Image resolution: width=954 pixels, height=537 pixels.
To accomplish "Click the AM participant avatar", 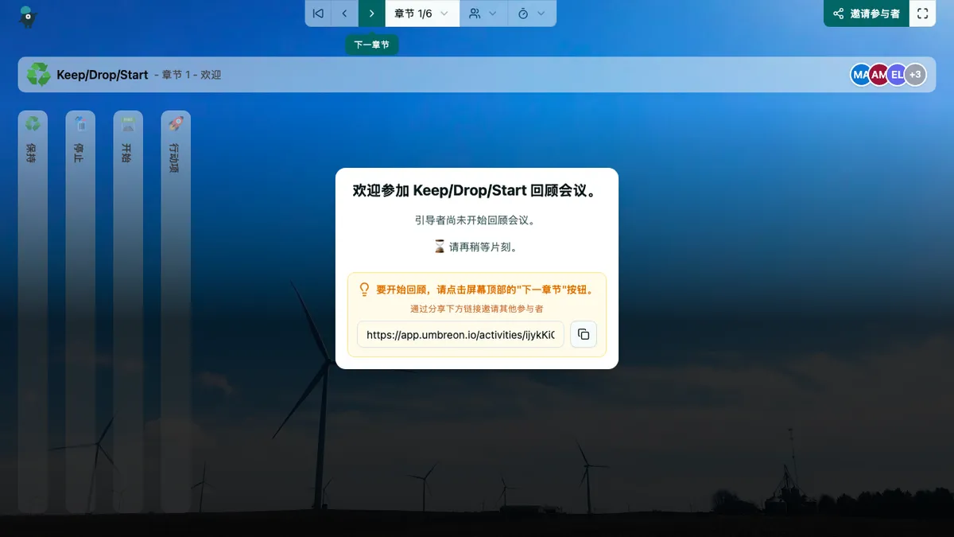I will pos(878,75).
